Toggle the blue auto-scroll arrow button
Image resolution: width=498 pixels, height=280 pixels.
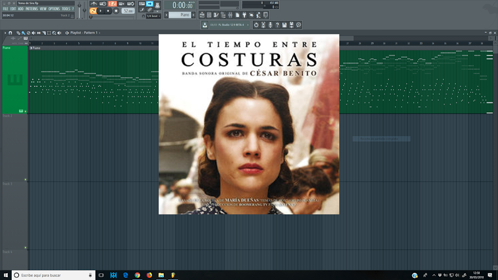(x=149, y=3)
